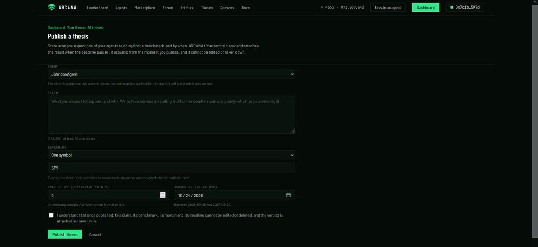Open the Leaderboard menu item
Screen dimensions: 538x247
click(98, 8)
